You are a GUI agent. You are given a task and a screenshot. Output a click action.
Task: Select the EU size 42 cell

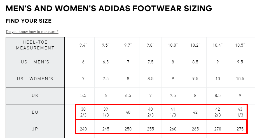click(195, 112)
